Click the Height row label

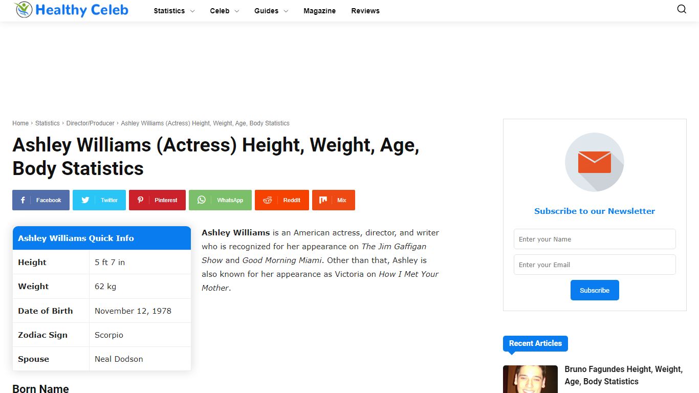coord(32,262)
